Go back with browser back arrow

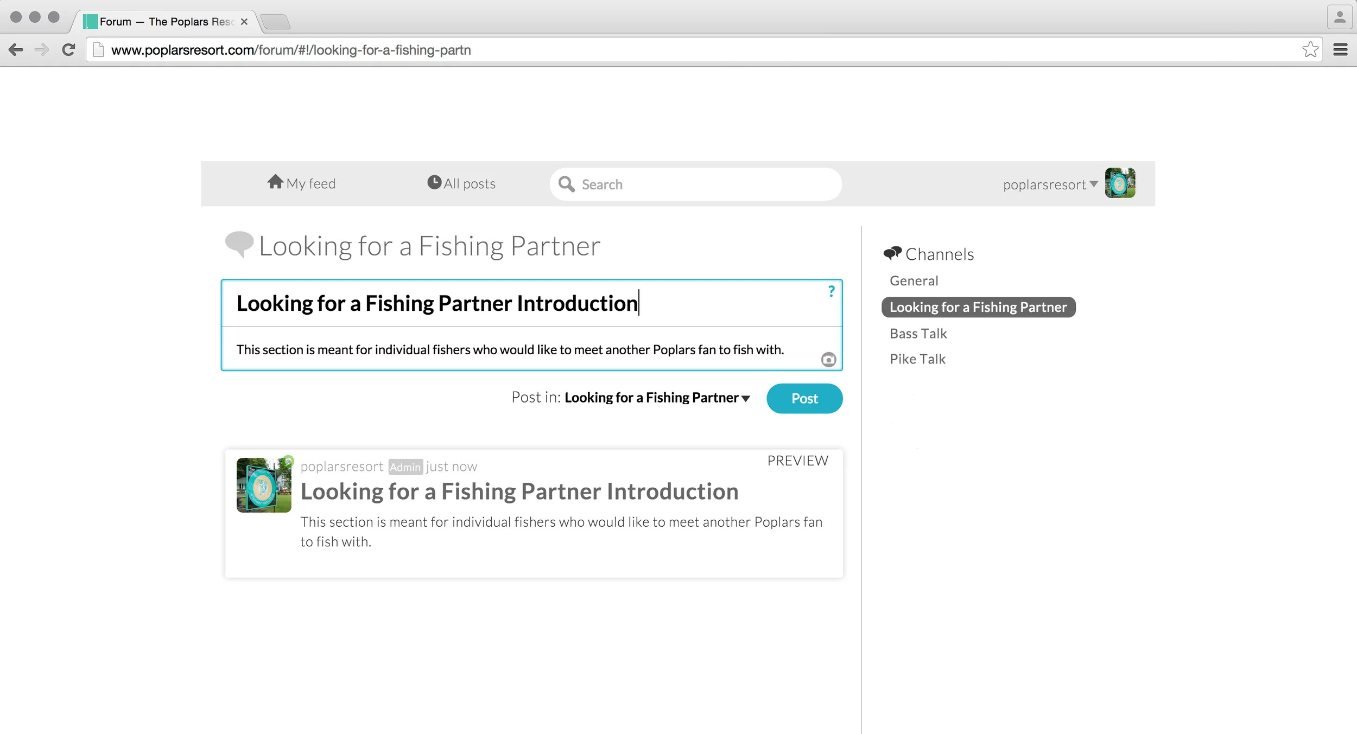pyautogui.click(x=16, y=50)
